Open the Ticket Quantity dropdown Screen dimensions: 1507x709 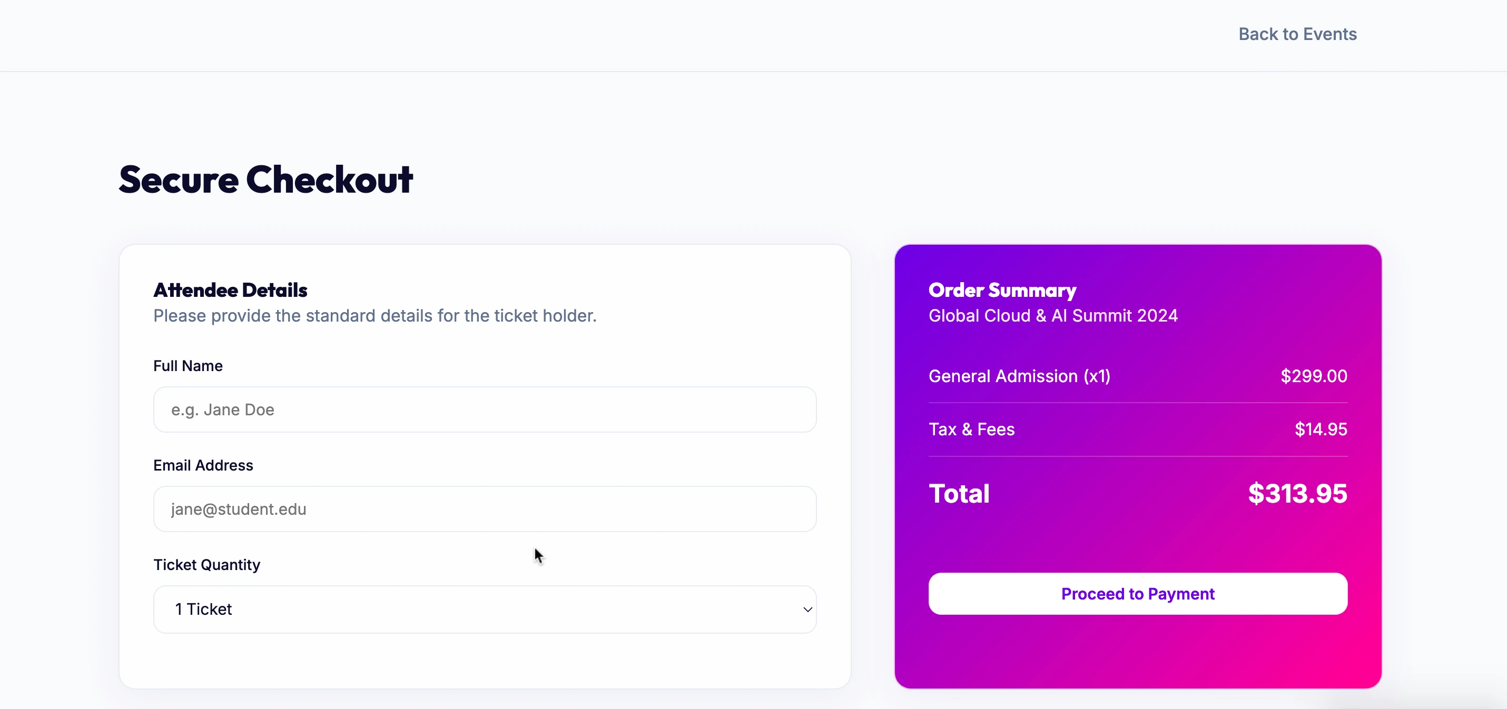(x=485, y=609)
